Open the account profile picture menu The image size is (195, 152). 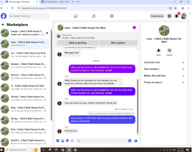pyautogui.click(x=184, y=16)
